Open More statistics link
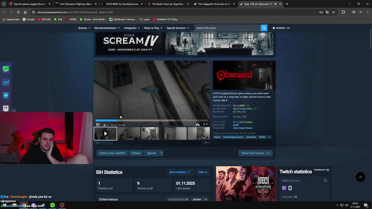Viewport: 372px width, 209px height. 180,172
